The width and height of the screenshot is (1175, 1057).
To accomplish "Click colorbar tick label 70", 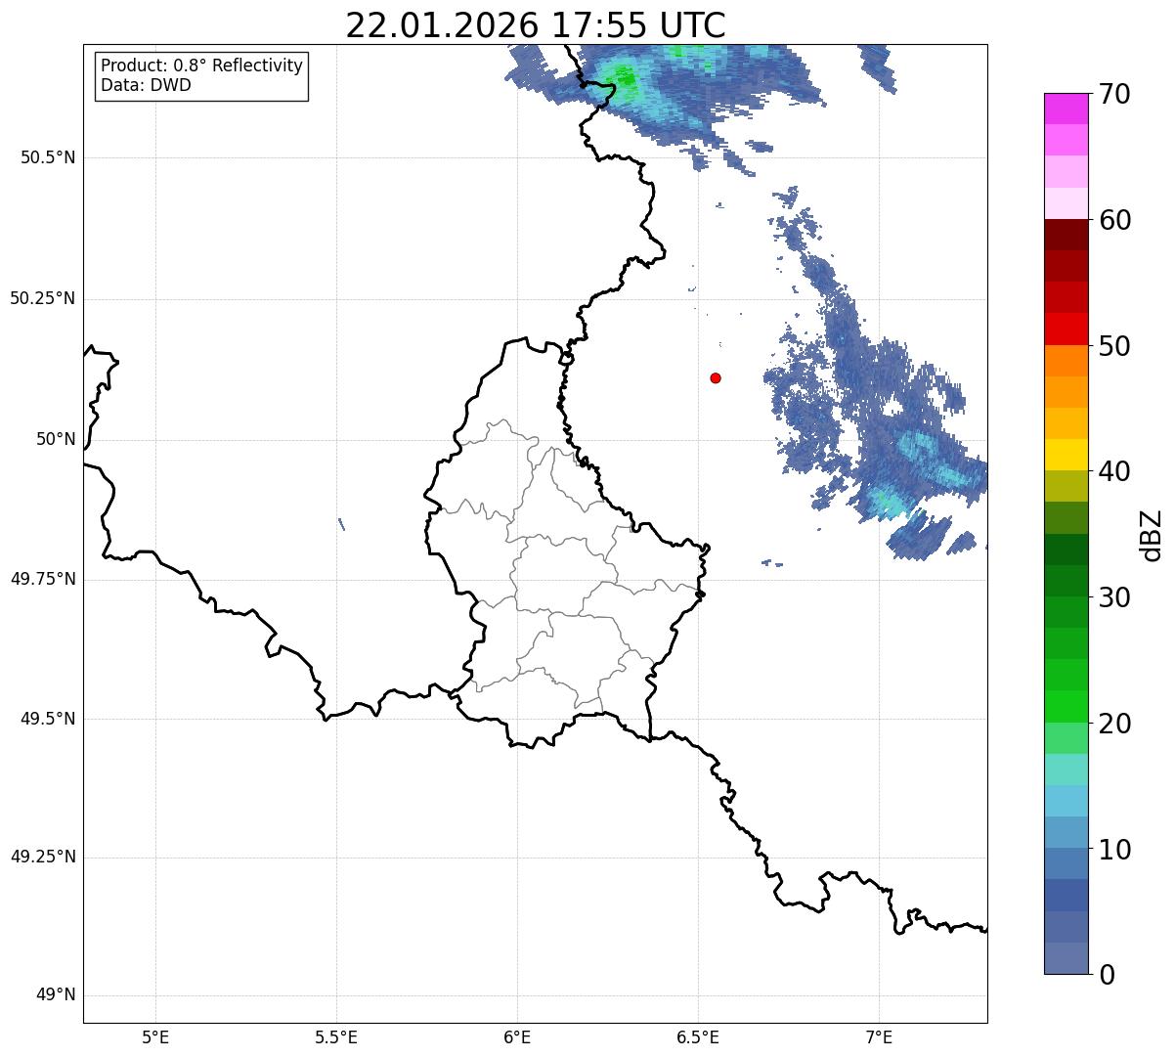I will (1113, 94).
